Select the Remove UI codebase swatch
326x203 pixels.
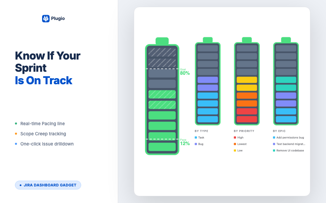274,151
